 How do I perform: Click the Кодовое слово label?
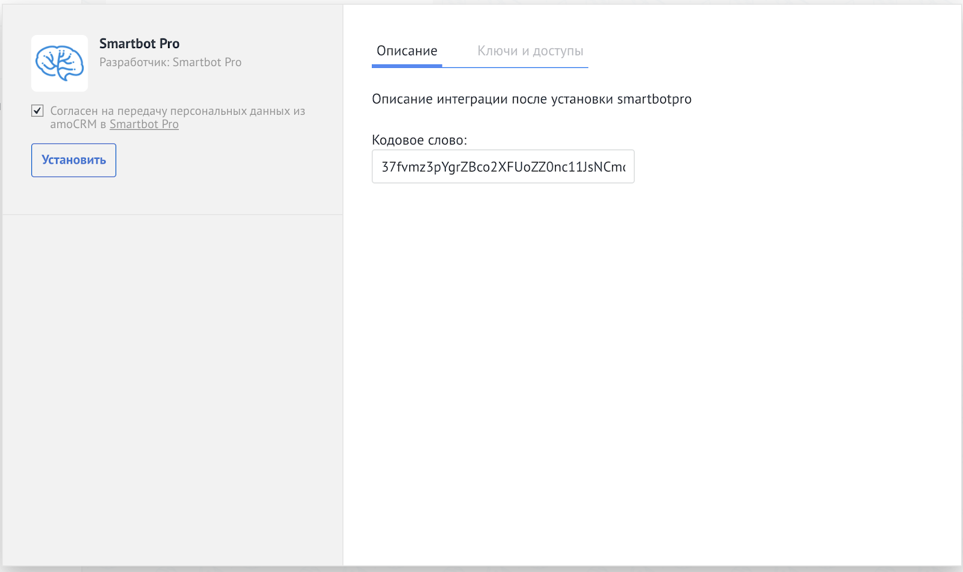click(420, 140)
